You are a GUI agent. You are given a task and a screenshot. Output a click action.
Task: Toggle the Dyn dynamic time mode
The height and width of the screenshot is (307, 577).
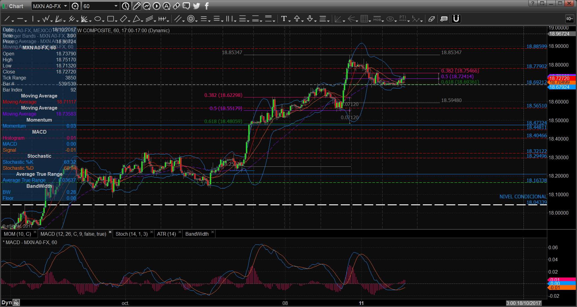click(x=7, y=302)
